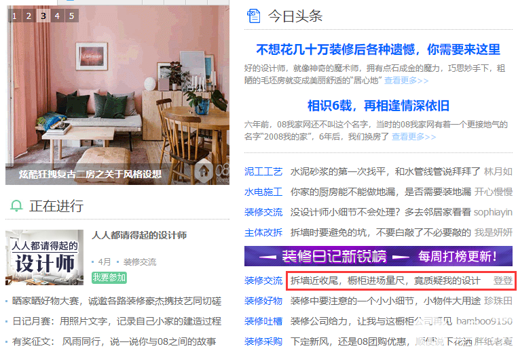Switch carousel to slide 1

click(x=14, y=16)
